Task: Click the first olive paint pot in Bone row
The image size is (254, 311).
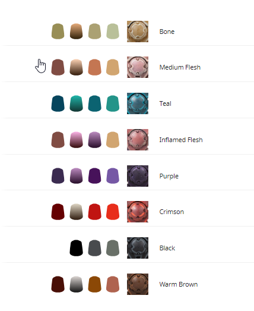Action: coord(58,32)
